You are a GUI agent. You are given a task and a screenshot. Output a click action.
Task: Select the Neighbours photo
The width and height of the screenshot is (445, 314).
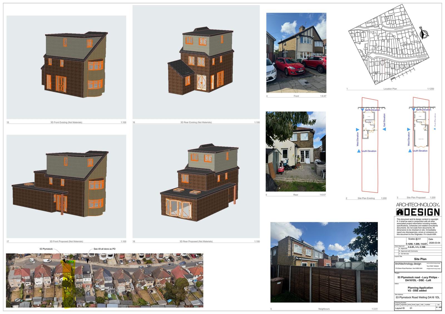(324, 262)
